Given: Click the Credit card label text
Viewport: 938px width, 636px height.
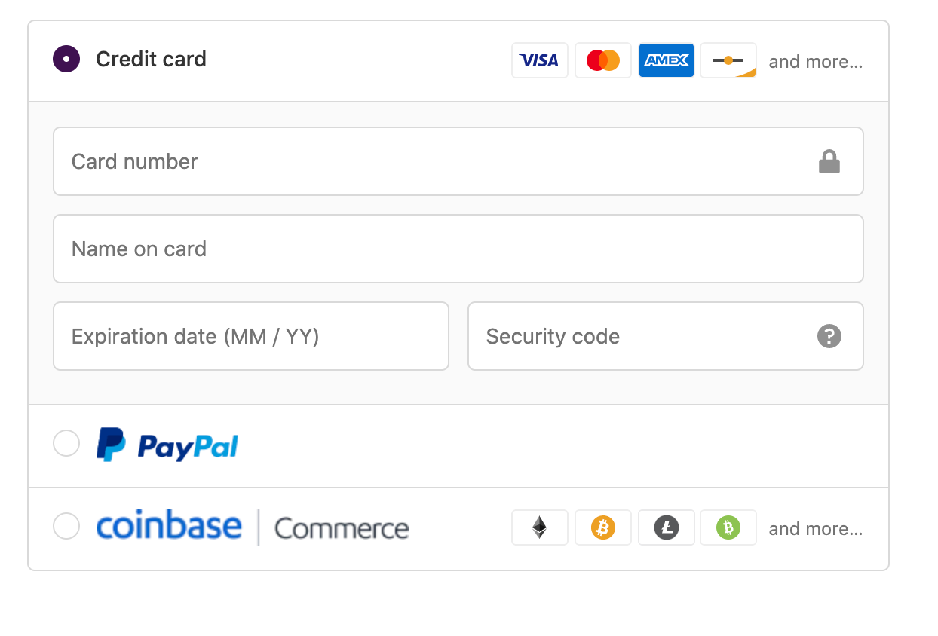Looking at the screenshot, I should pos(151,59).
